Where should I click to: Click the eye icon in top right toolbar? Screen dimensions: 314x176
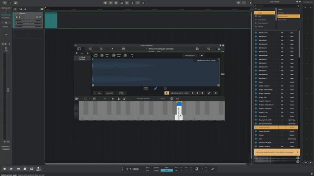238,3
